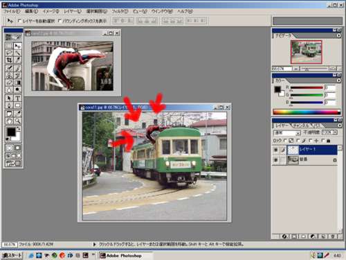Screen dimensions: 346x260
Task: Switch to チャンネル (Channels) tab
Action: 300,125
